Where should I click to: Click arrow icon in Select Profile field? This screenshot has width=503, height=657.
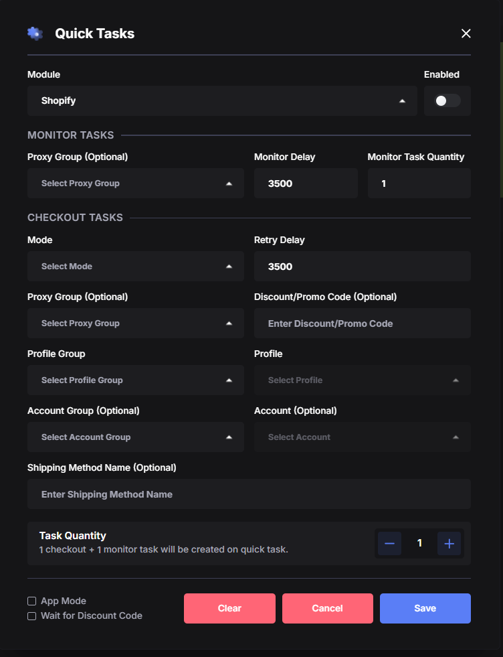456,380
